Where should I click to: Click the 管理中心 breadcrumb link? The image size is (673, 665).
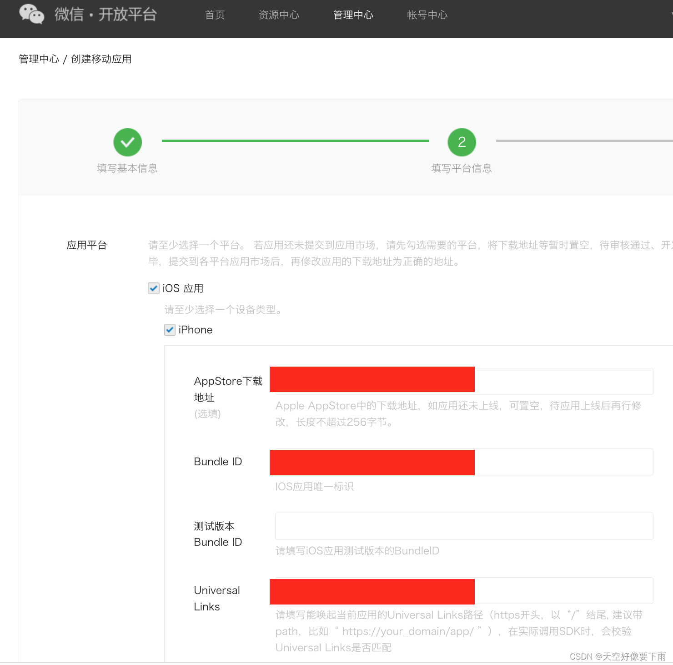[x=39, y=59]
